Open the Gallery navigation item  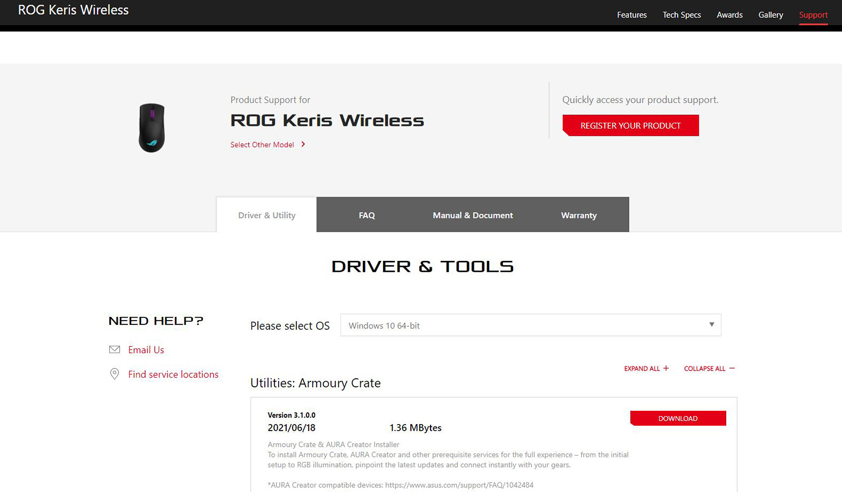click(x=771, y=15)
